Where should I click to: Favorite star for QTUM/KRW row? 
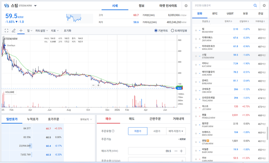[196, 142]
